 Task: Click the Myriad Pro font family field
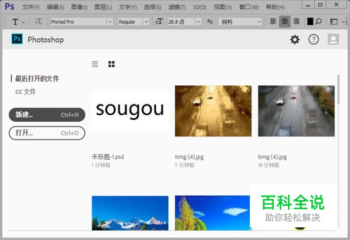pyautogui.click(x=78, y=22)
